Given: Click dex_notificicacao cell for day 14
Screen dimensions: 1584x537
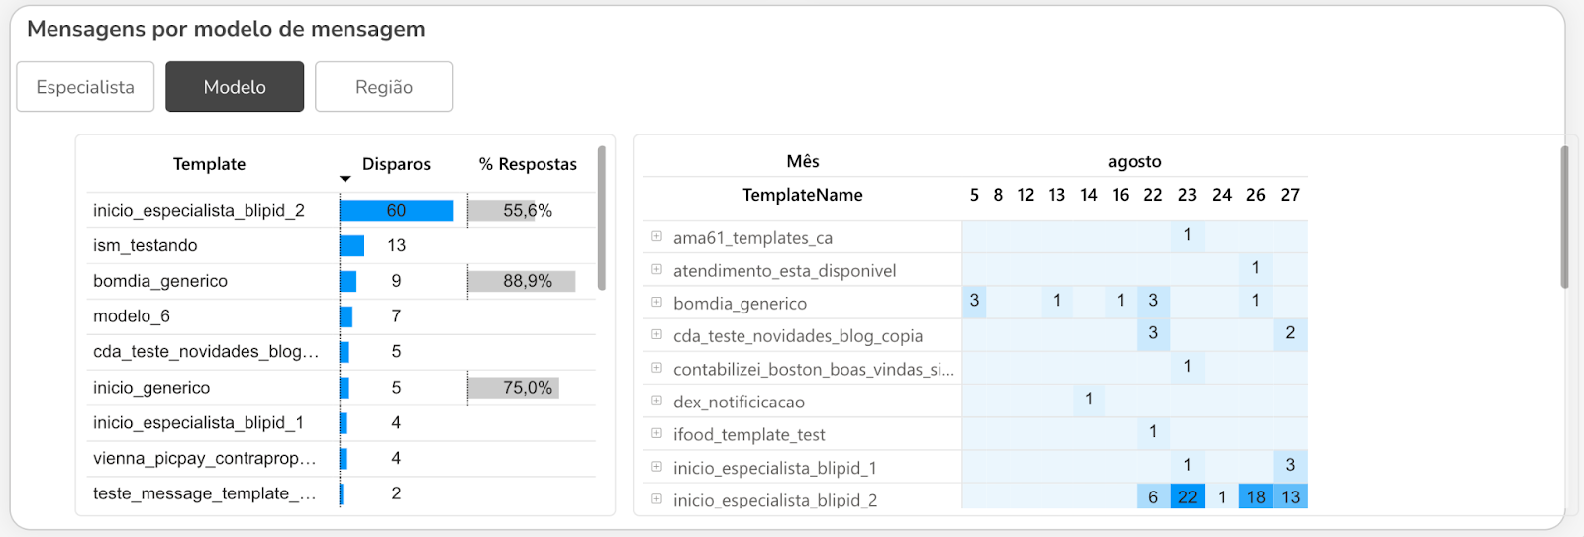Looking at the screenshot, I should (1089, 399).
